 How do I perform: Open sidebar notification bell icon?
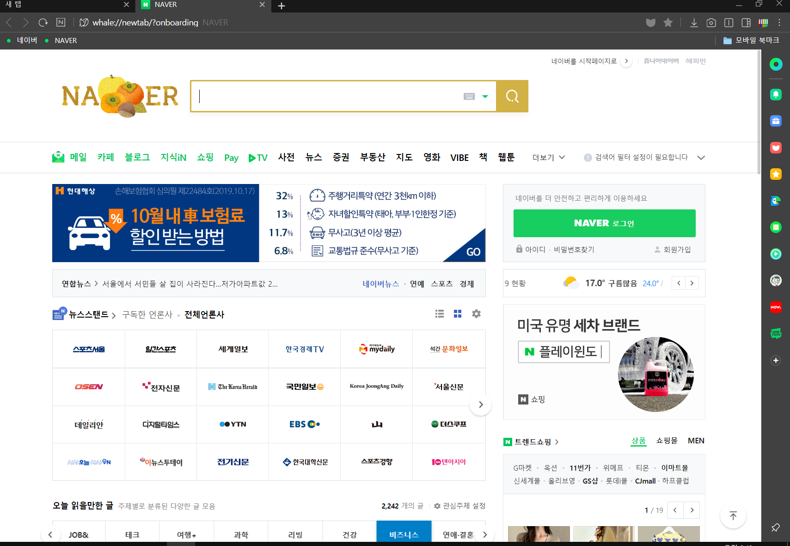click(776, 94)
